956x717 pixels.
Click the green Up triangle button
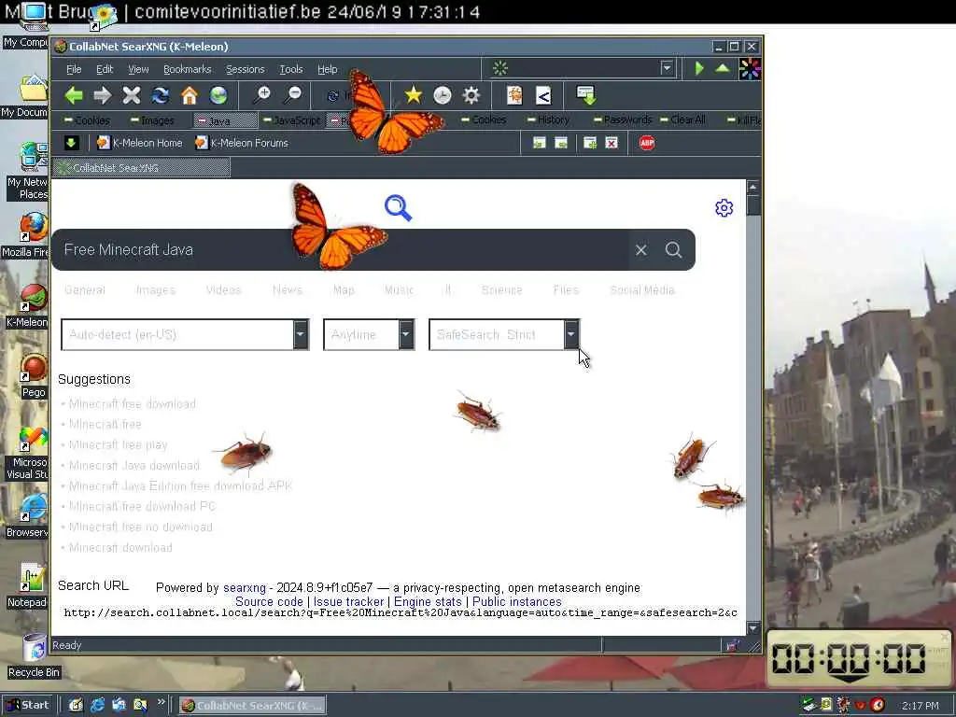723,68
